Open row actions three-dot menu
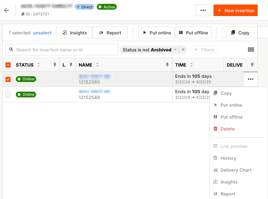The width and height of the screenshot is (268, 199). pyautogui.click(x=250, y=79)
